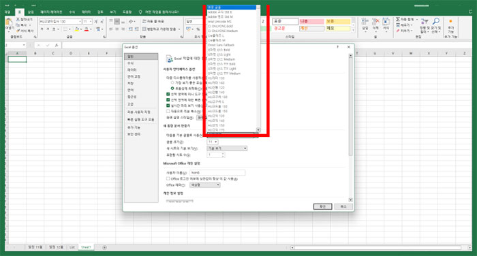Expand the cell styles gallery arrow
Viewport: 477px width, 256px height.
[x=353, y=31]
